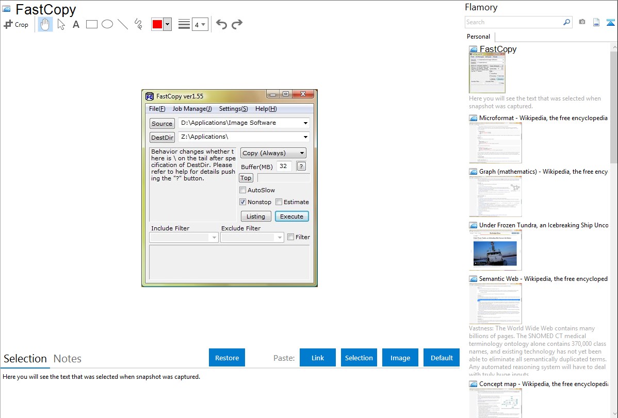Select the Crop tool
The height and width of the screenshot is (418, 618).
[16, 24]
